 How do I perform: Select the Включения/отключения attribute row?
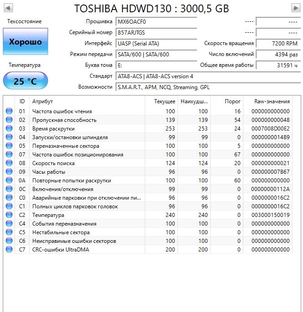pos(148,189)
